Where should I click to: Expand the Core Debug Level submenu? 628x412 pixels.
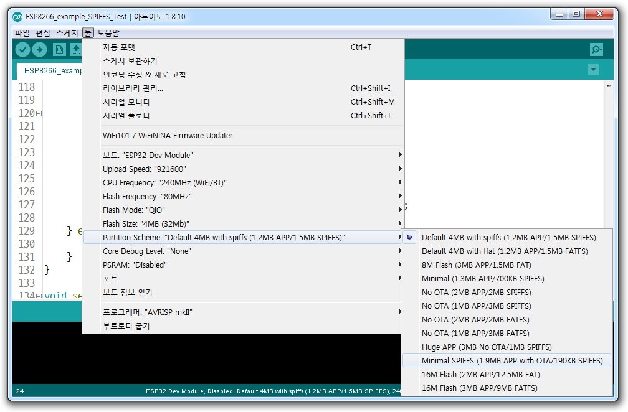[x=243, y=251]
